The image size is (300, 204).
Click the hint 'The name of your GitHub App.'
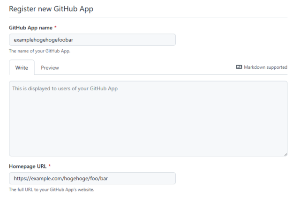(x=39, y=51)
